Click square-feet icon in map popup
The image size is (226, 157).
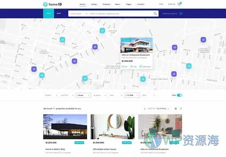tap(141, 66)
